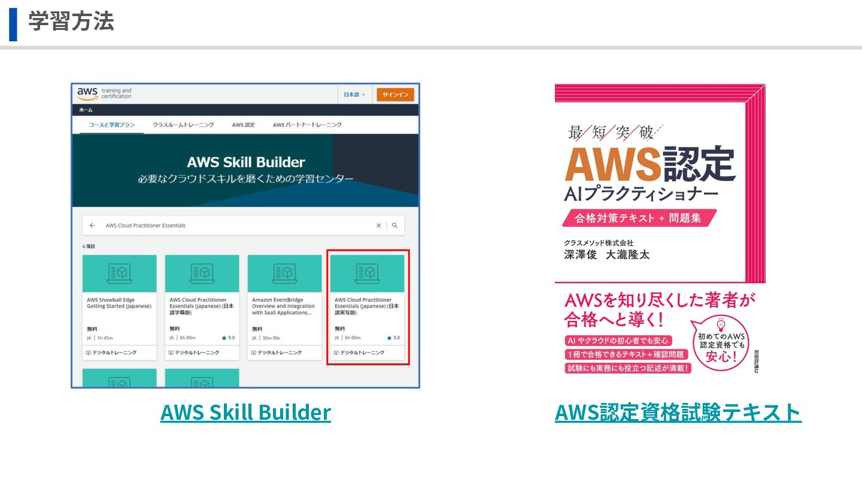This screenshot has height=485, width=862.
Task: Open the AWS パートナートレーニング tab
Action: [x=307, y=125]
